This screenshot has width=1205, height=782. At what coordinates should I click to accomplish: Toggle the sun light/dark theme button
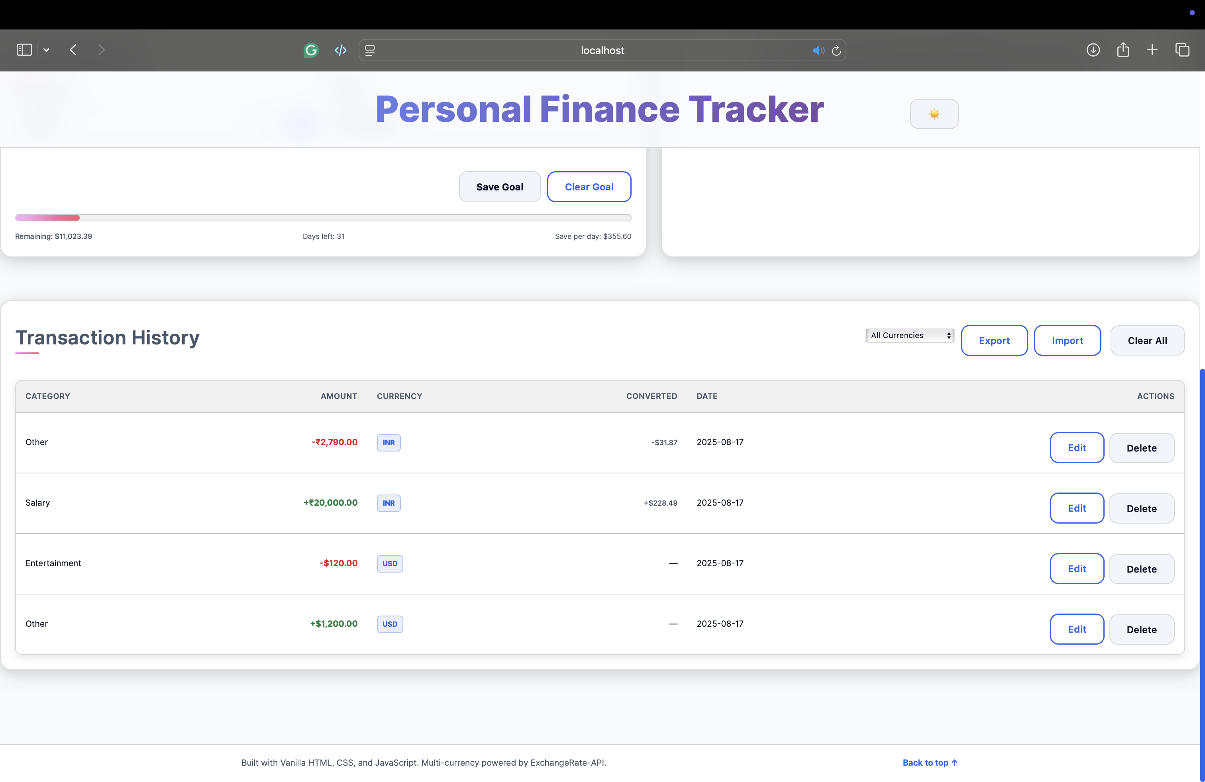pos(934,114)
